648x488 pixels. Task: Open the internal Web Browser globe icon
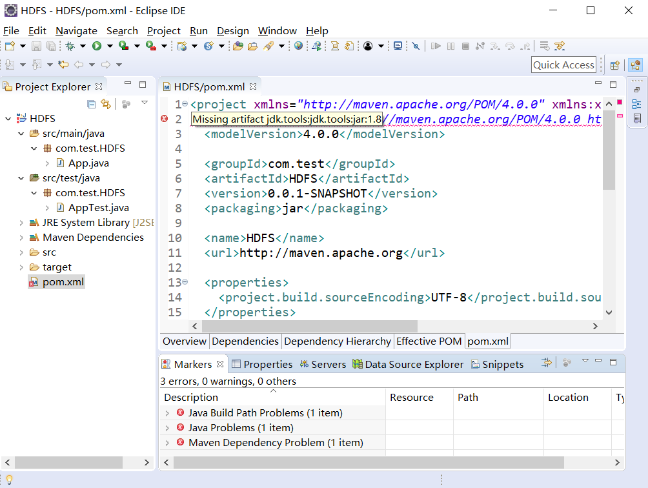point(299,46)
